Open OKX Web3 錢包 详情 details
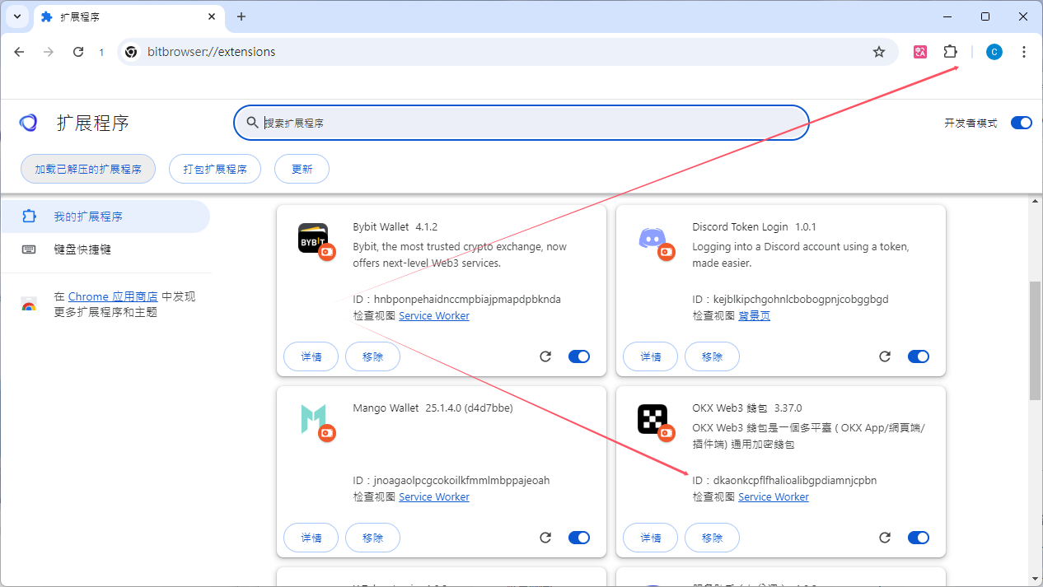Viewport: 1043px width, 587px height. pos(651,538)
